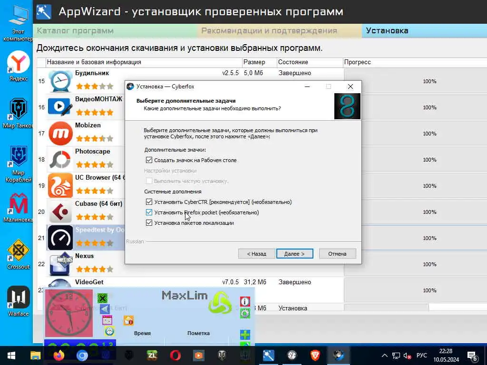Image resolution: width=487 pixels, height=365 pixels.
Task: Click the 'Далее >' button
Action: tap(294, 254)
